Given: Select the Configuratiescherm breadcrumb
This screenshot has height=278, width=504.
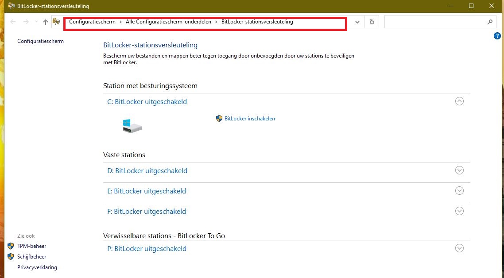Looking at the screenshot, I should (92, 22).
